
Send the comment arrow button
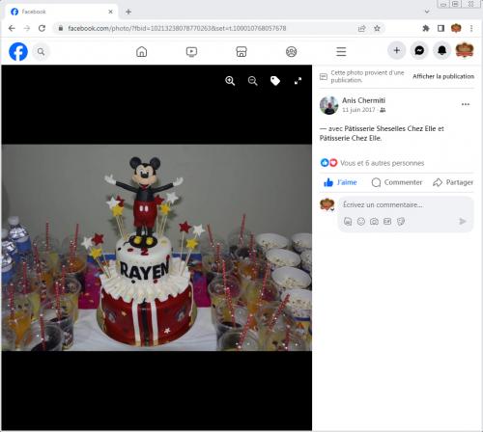click(x=463, y=221)
